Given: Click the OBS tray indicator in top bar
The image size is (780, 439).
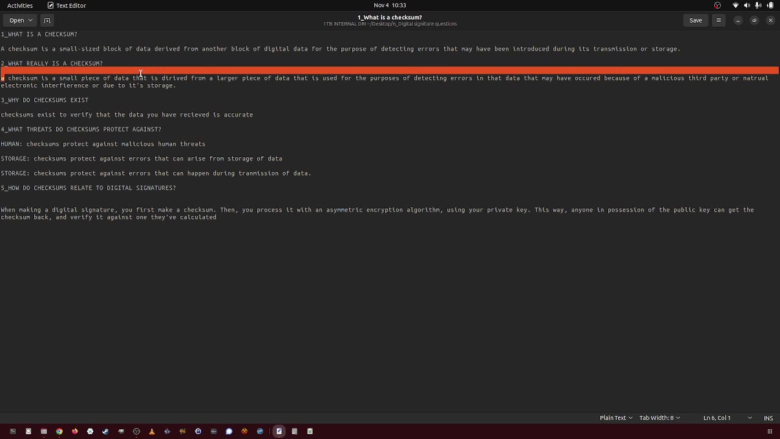Looking at the screenshot, I should pyautogui.click(x=717, y=5).
